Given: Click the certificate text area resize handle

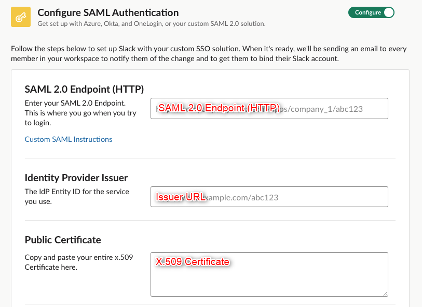Looking at the screenshot, I should coord(385,294).
